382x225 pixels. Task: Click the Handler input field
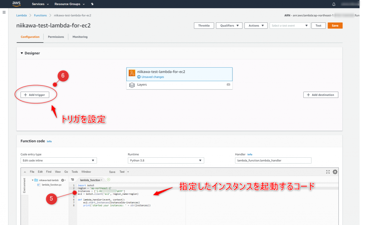tap(273, 160)
